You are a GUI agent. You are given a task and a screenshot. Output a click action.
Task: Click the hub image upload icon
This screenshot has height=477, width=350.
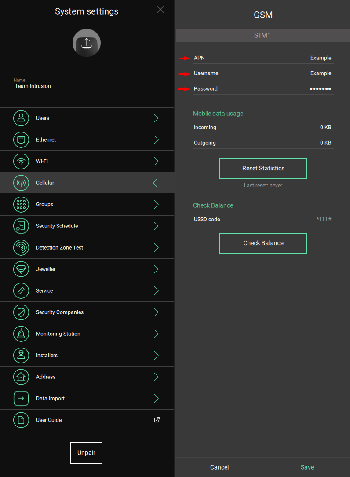point(87,43)
